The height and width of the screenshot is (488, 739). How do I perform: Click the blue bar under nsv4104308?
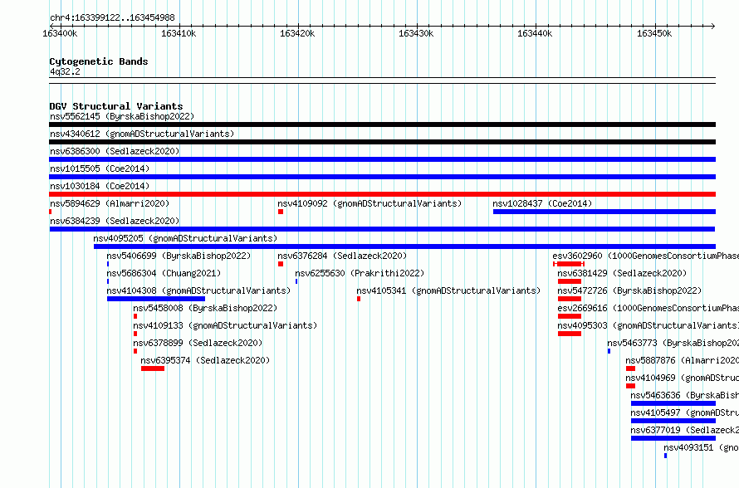point(156,299)
